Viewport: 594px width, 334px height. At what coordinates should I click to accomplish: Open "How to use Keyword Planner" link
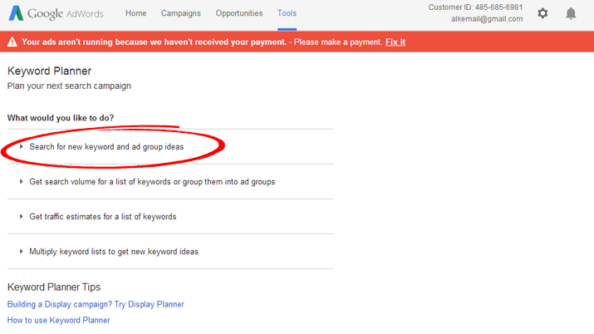[x=58, y=320]
